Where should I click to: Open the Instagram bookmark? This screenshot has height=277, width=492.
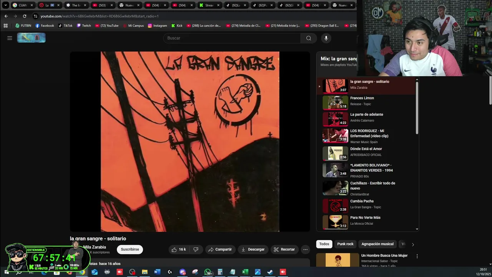tap(157, 26)
